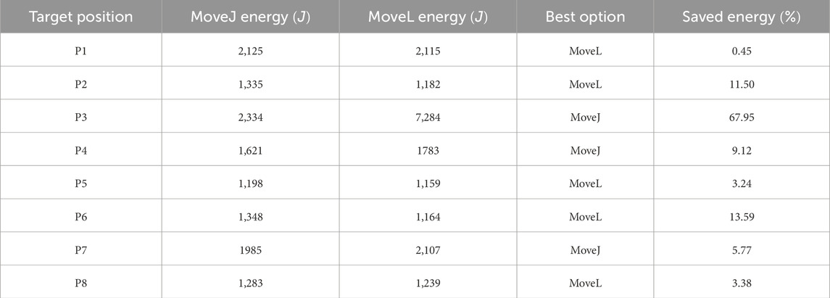Click the Best option cell in P2 row

tap(585, 83)
